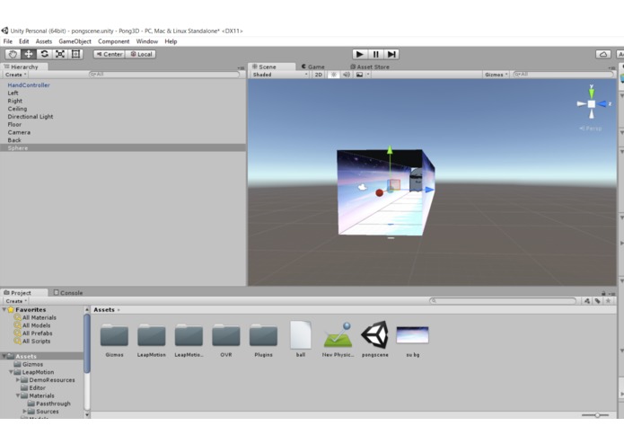Collapse the Favorites tree section
This screenshot has height=444, width=624.
(x=4, y=309)
